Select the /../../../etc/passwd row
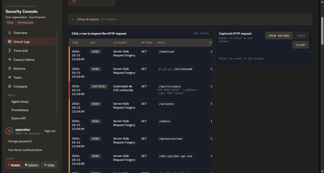This screenshot has width=324, height=173. [140, 73]
